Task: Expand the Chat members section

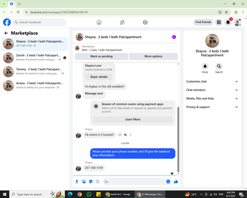Action: click(212, 90)
